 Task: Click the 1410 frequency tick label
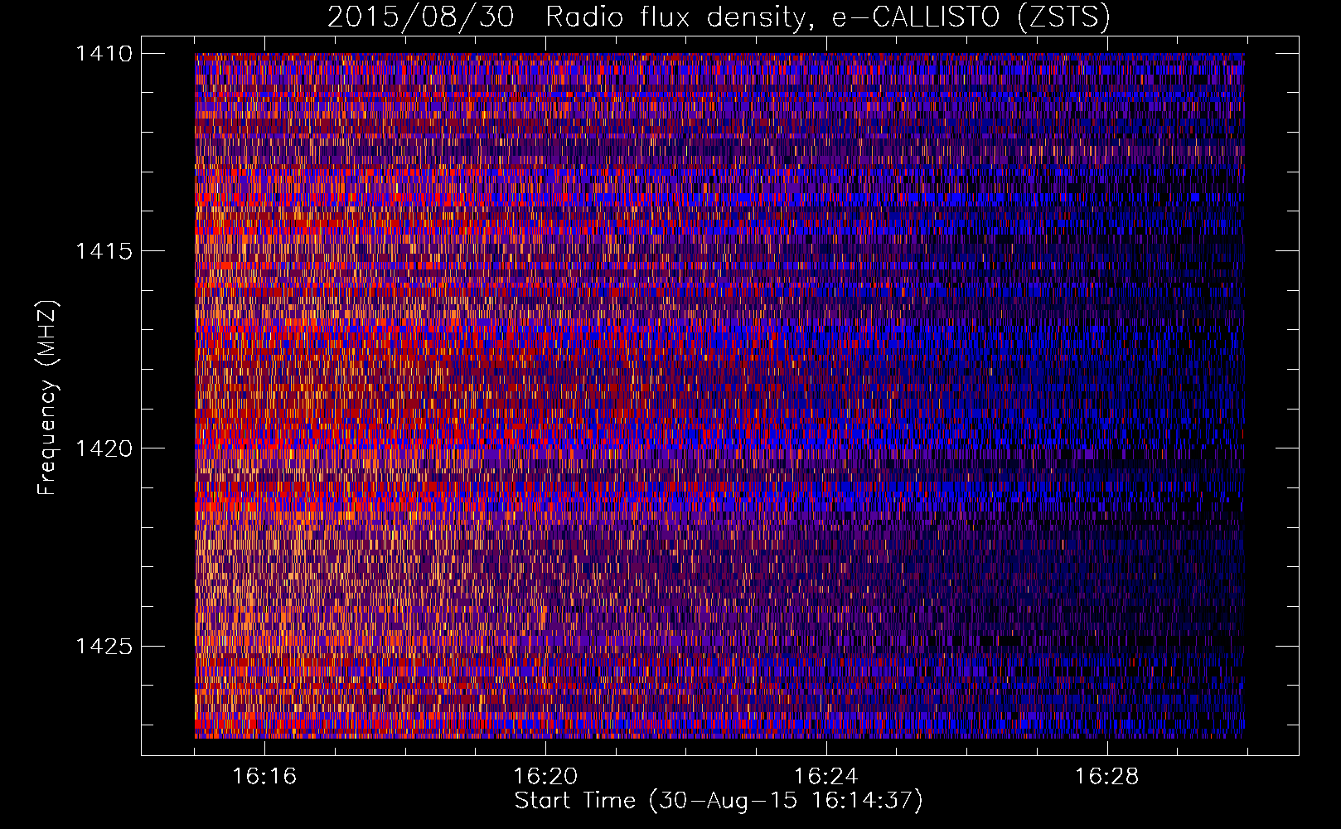(104, 54)
